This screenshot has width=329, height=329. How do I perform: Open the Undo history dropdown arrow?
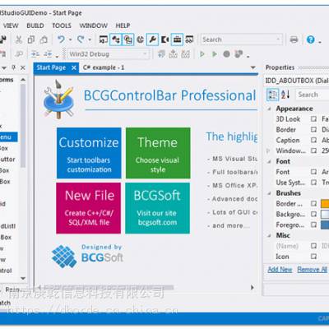70,40
